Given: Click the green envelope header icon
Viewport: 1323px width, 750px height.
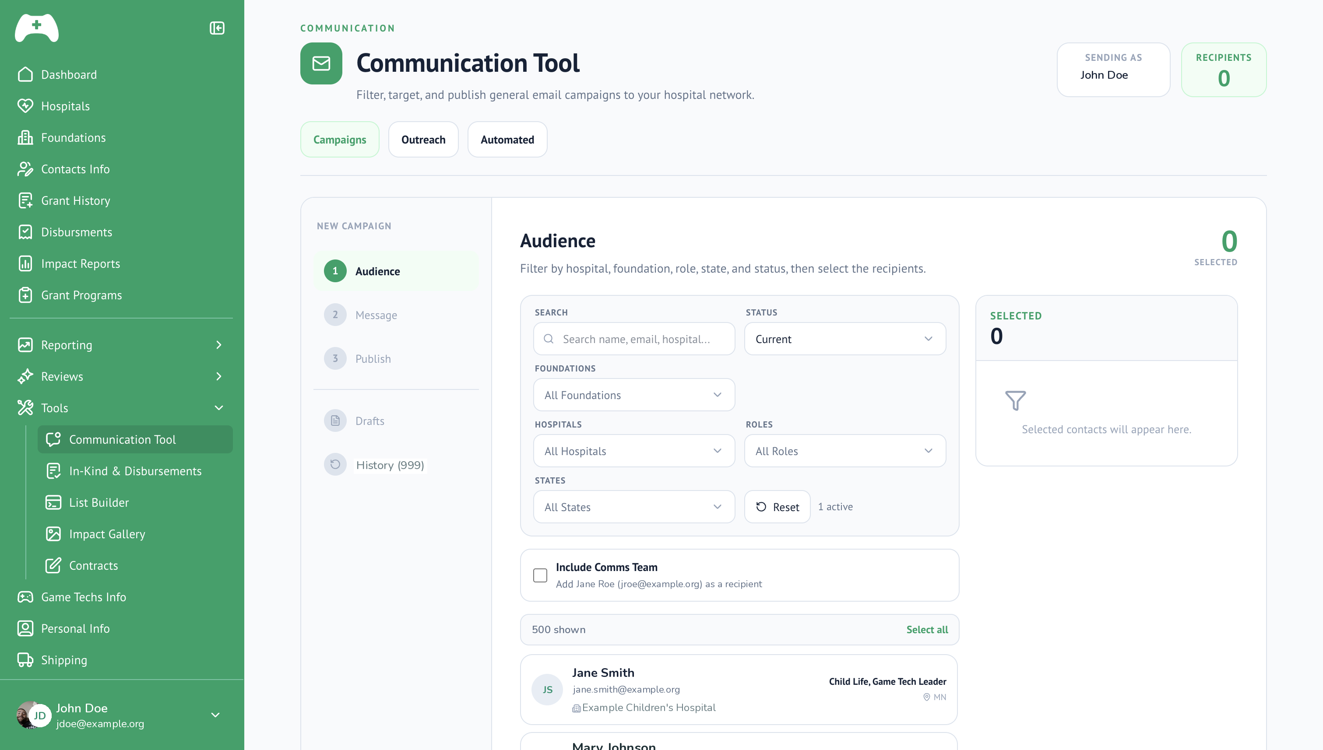Looking at the screenshot, I should click(x=321, y=63).
